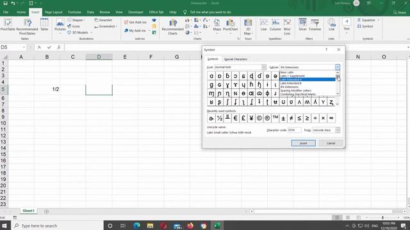Open the File menu
This screenshot has height=230, width=410.
pyautogui.click(x=6, y=12)
